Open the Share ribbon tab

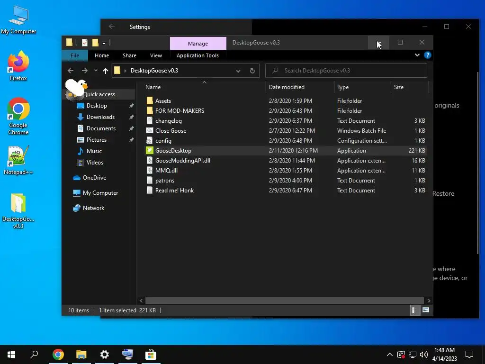[x=129, y=55]
